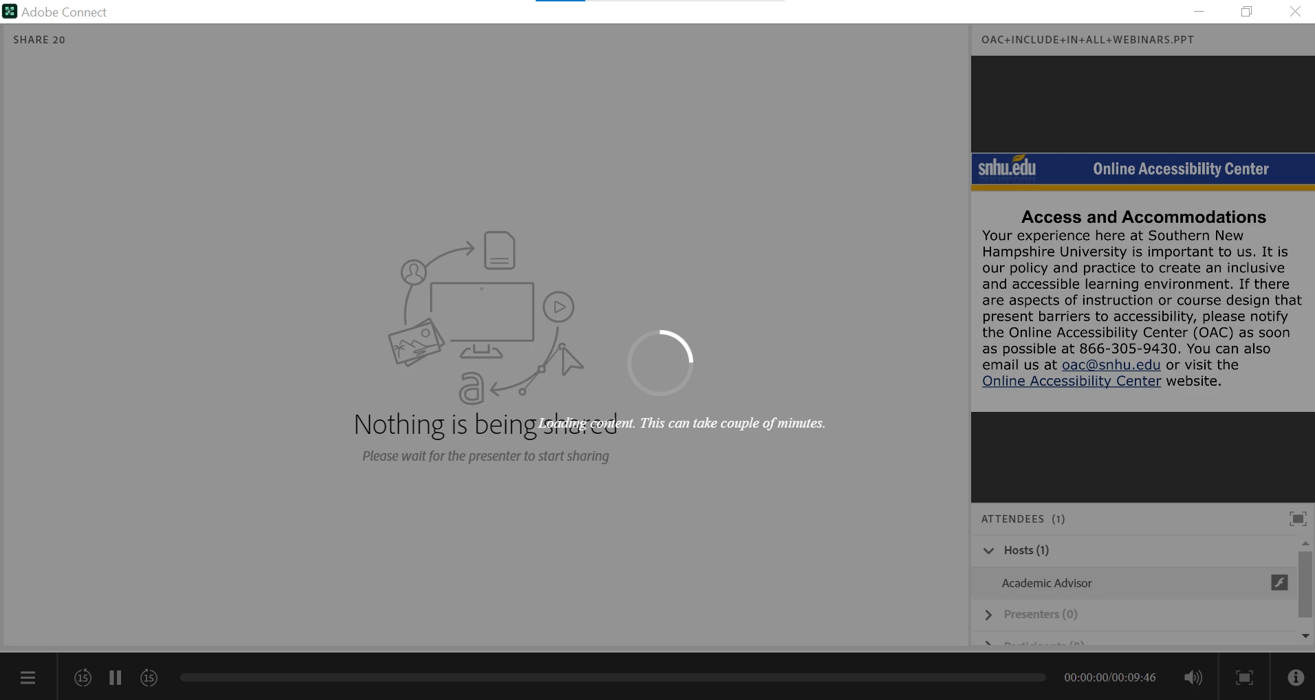Collapse the Hosts group
Image resolution: width=1315 pixels, height=700 pixels.
[989, 551]
